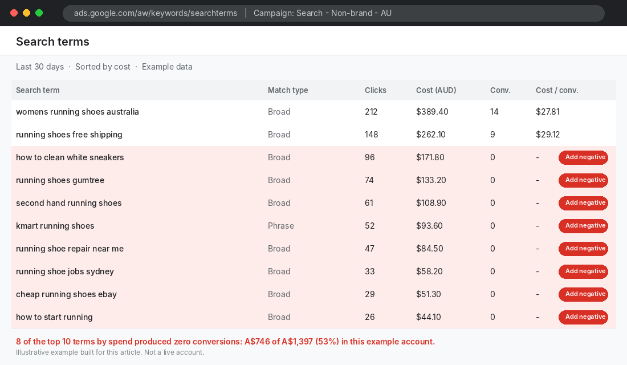Click the red zero conversions summary line
The height and width of the screenshot is (365, 627).
pyautogui.click(x=226, y=342)
